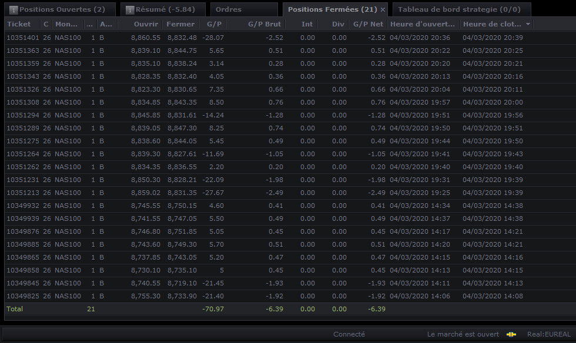Sort by the G/P Brut column header
576x343 pixels.
(x=264, y=24)
